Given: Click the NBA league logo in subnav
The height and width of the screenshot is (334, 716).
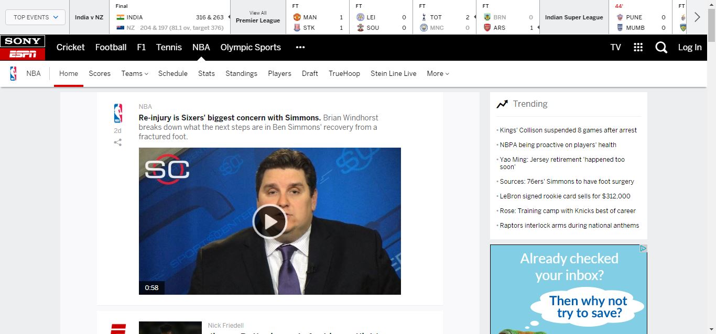Looking at the screenshot, I should tap(13, 74).
